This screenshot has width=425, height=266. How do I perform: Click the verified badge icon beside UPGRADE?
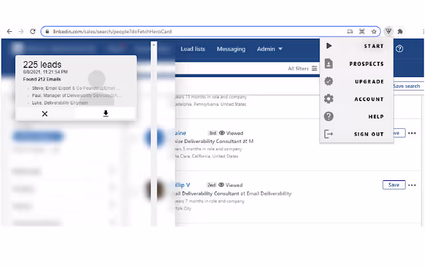tap(329, 81)
